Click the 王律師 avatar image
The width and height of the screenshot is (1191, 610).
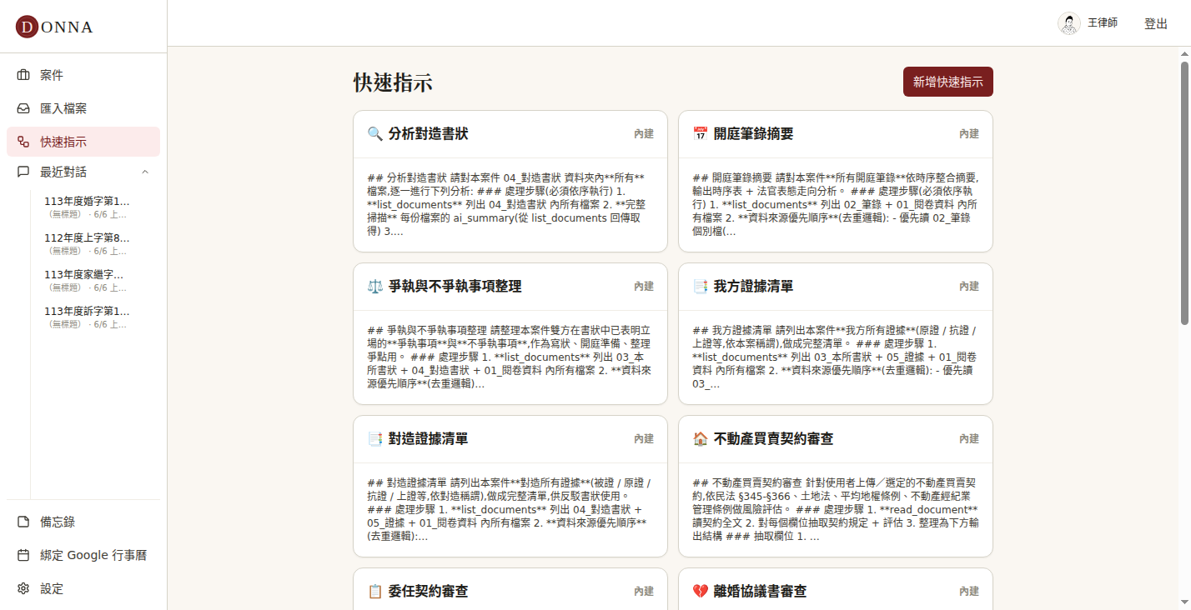[1069, 23]
